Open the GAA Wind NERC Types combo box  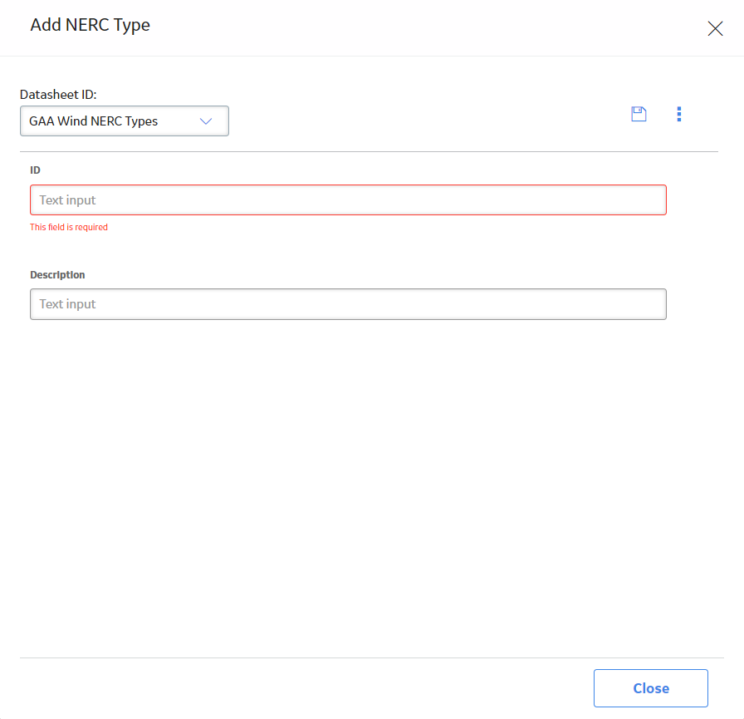[x=125, y=121]
